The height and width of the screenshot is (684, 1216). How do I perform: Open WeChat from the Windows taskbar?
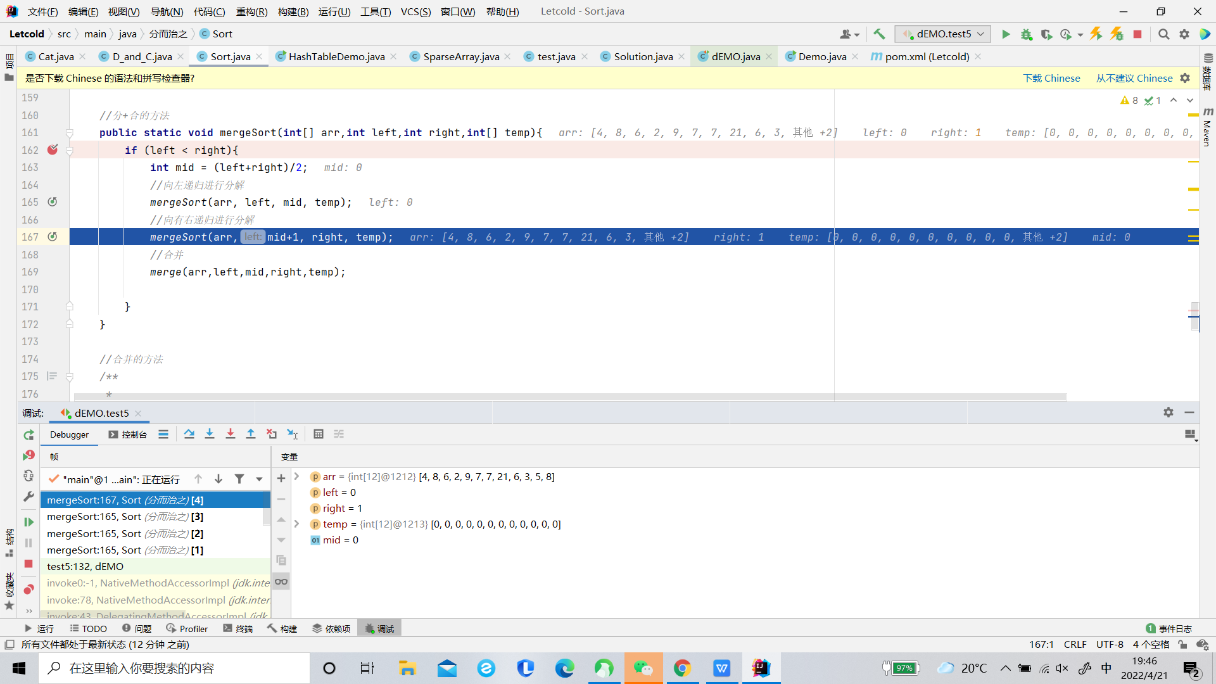643,668
